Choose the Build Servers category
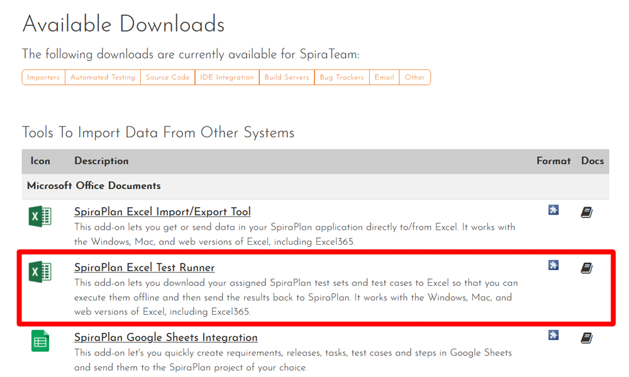Viewport: 629px width, 377px height. pos(286,77)
